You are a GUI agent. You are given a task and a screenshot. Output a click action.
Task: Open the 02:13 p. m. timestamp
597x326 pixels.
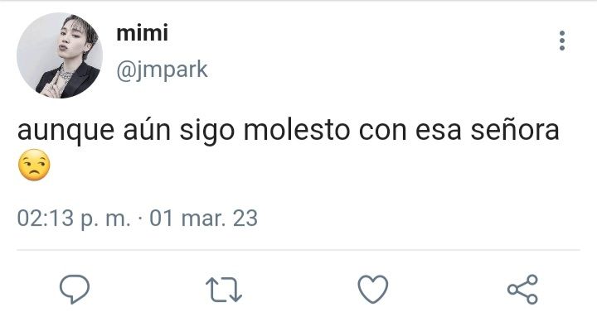tap(74, 218)
